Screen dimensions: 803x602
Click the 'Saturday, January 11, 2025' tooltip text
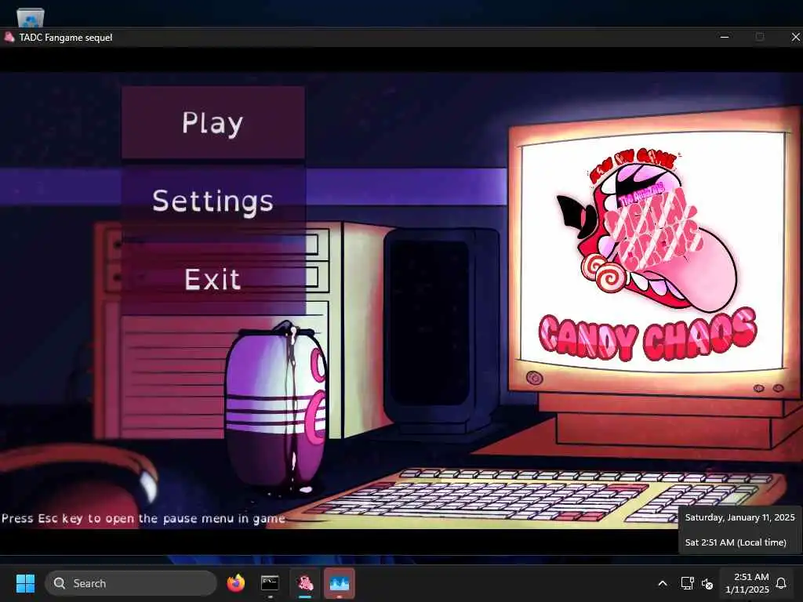click(739, 517)
